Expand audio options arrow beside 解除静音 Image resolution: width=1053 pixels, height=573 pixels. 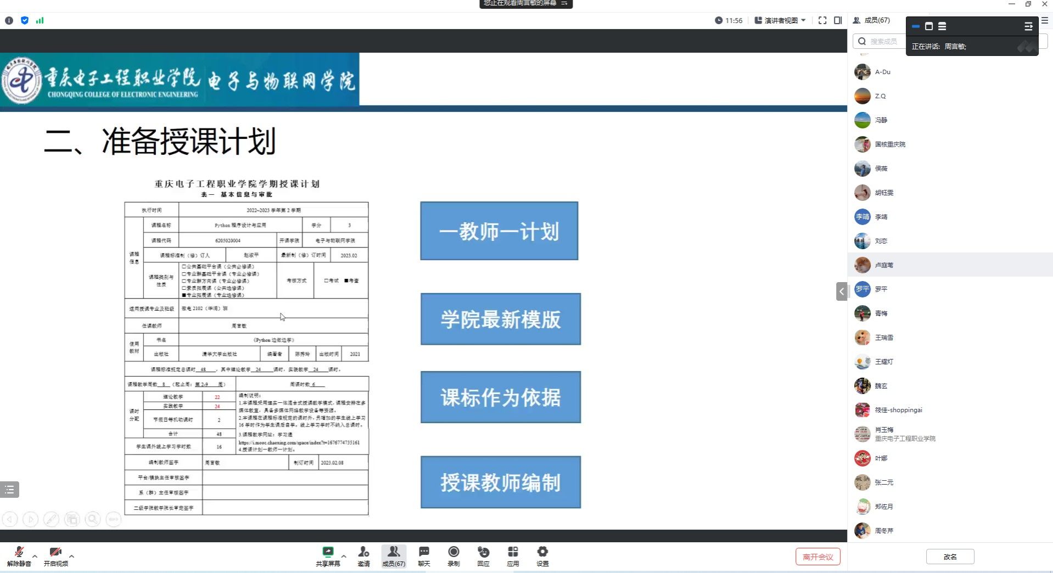(x=35, y=556)
